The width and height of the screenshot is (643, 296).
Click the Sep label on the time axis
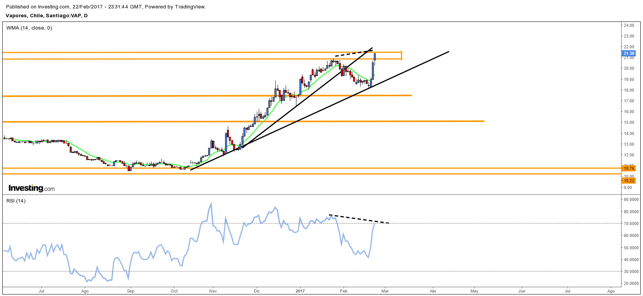(130, 291)
